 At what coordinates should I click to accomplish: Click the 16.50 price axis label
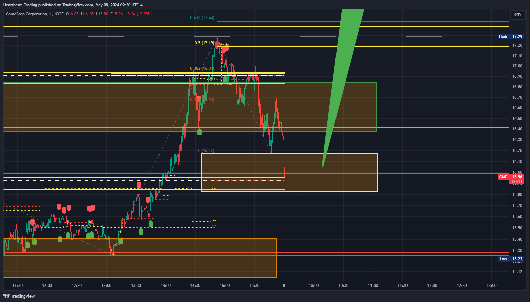(x=517, y=119)
